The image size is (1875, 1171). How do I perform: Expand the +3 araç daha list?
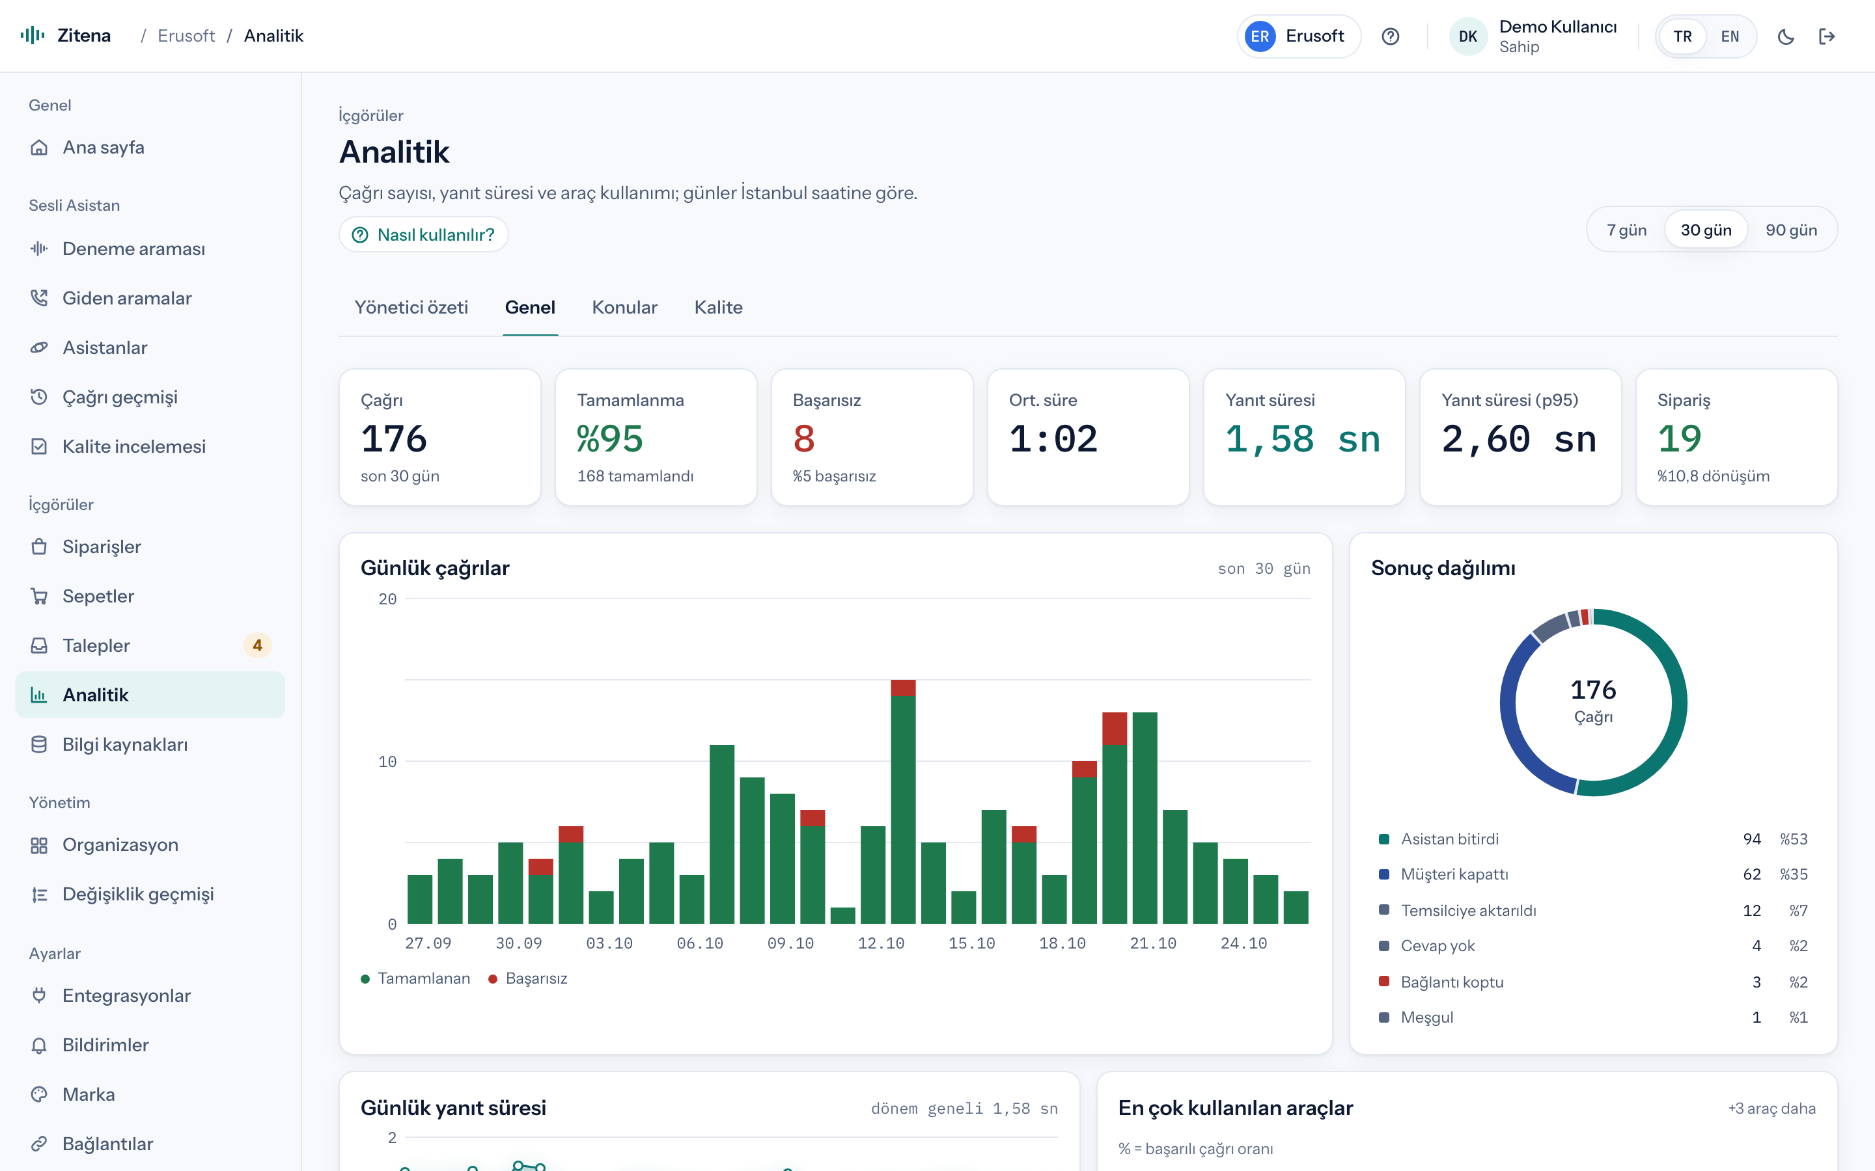pyautogui.click(x=1771, y=1109)
